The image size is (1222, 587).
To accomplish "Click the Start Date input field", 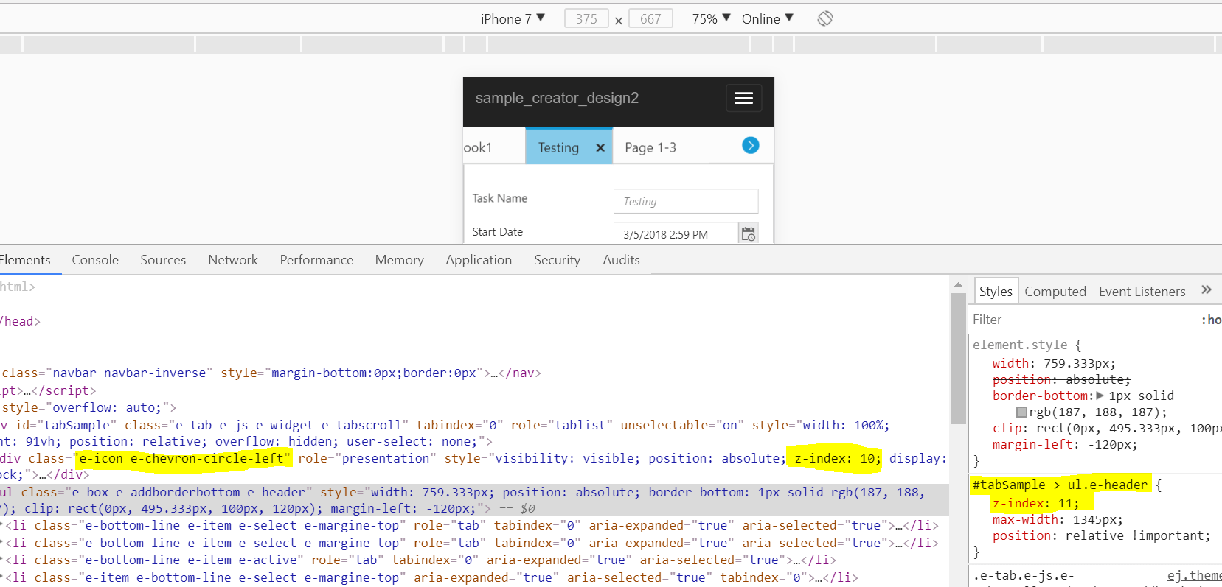I will [676, 234].
